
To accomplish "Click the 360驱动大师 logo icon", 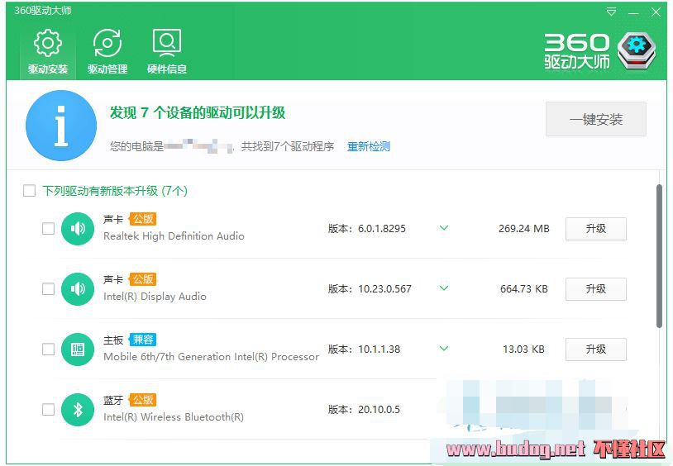I will click(637, 50).
